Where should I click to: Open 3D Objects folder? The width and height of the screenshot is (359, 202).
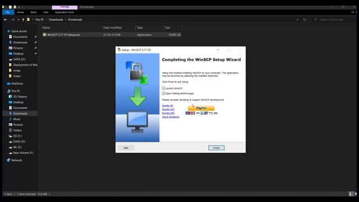(x=20, y=97)
